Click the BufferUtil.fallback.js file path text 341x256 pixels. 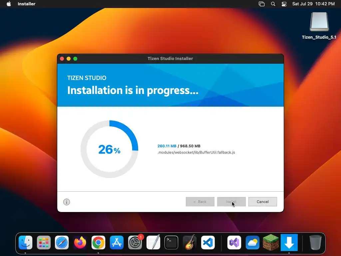tap(196, 152)
